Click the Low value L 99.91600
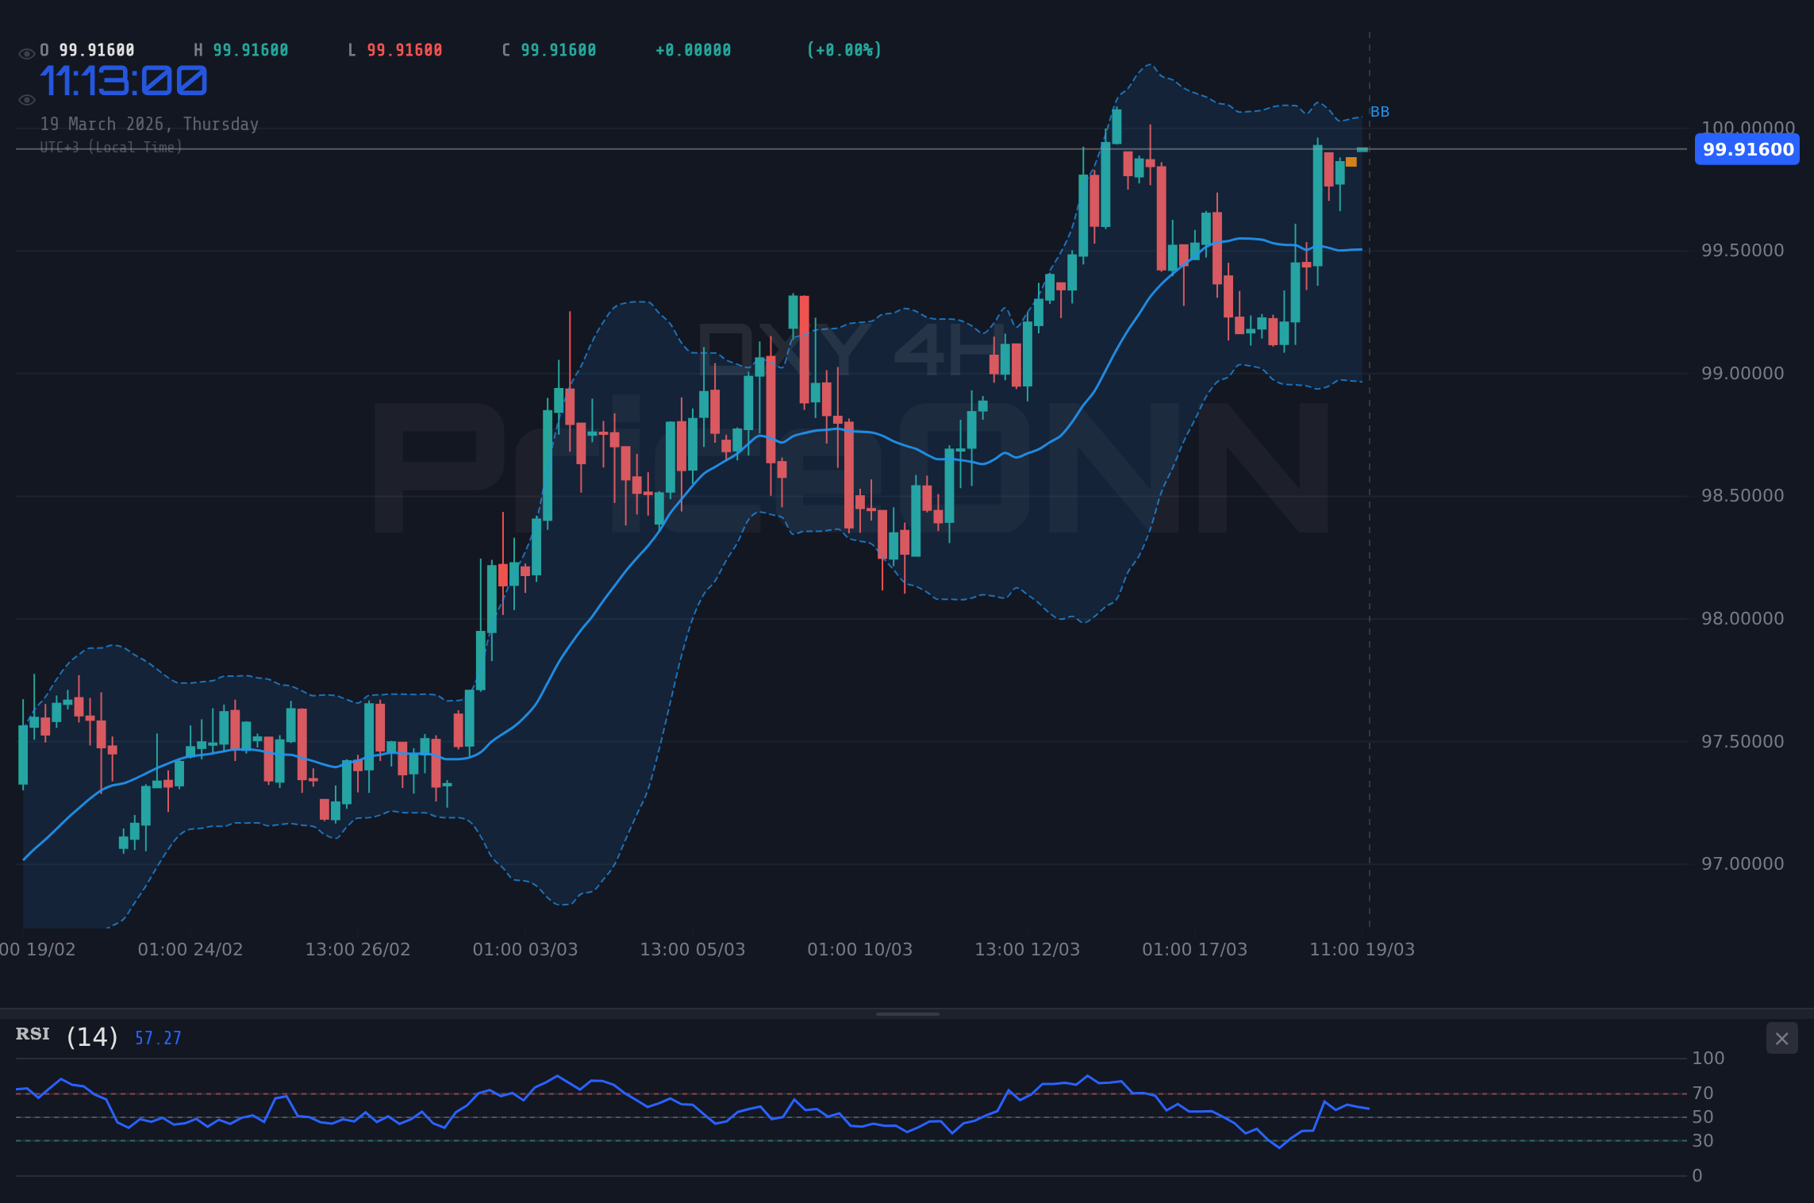1814x1203 pixels. [x=394, y=49]
